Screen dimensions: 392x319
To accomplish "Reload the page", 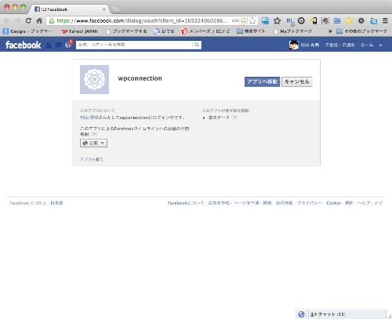I will tap(28, 20).
